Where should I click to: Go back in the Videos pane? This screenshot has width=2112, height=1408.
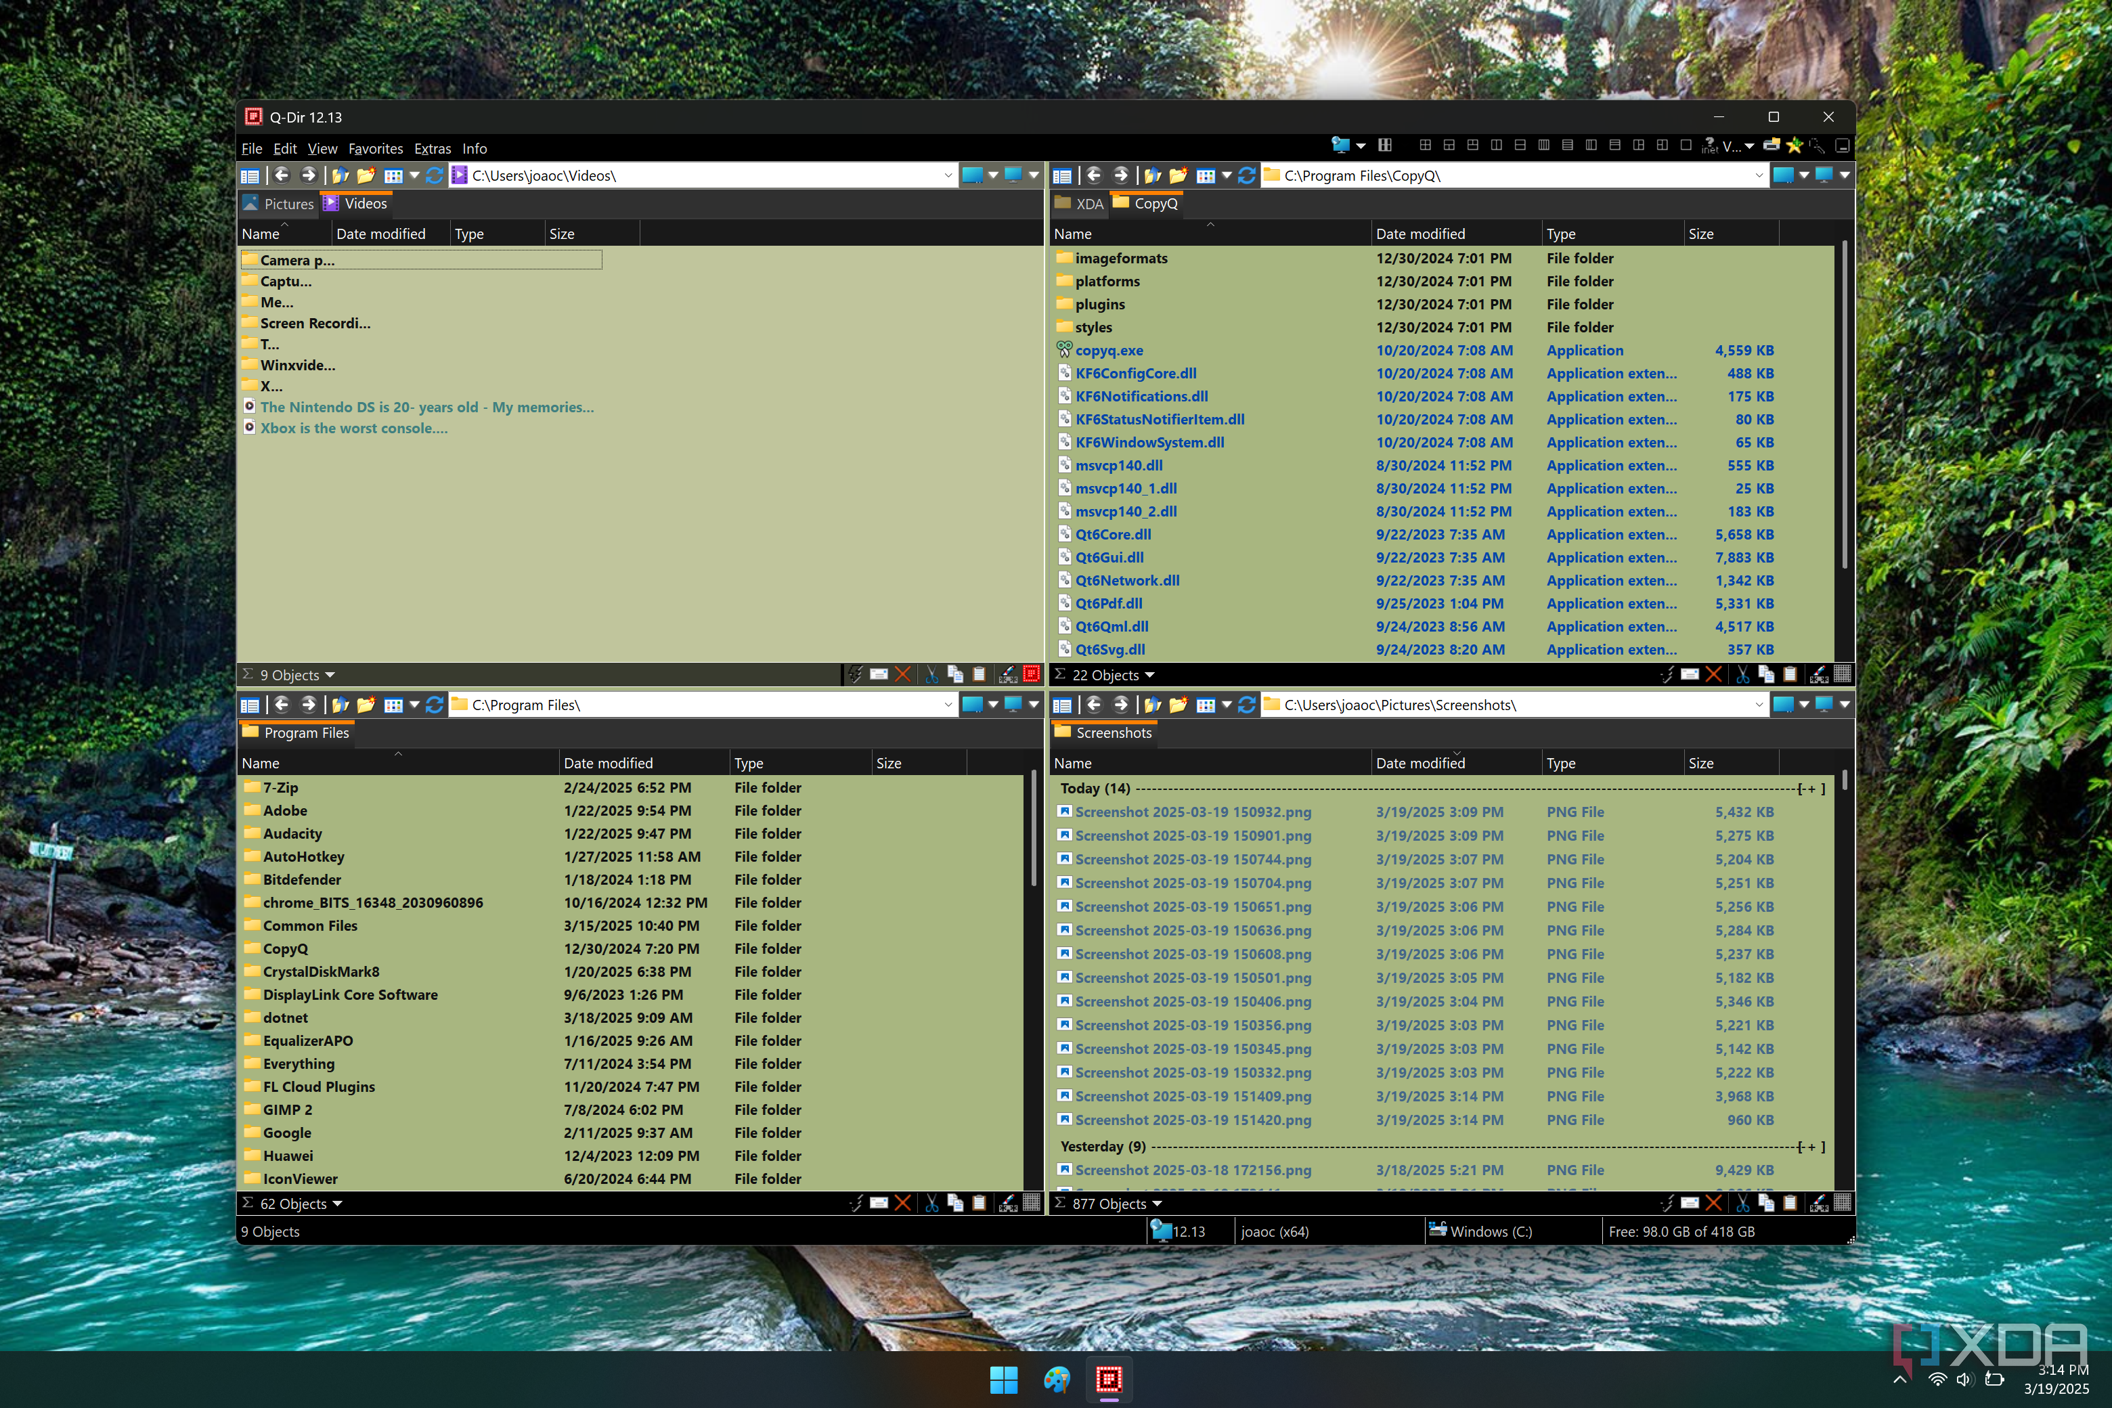click(281, 175)
